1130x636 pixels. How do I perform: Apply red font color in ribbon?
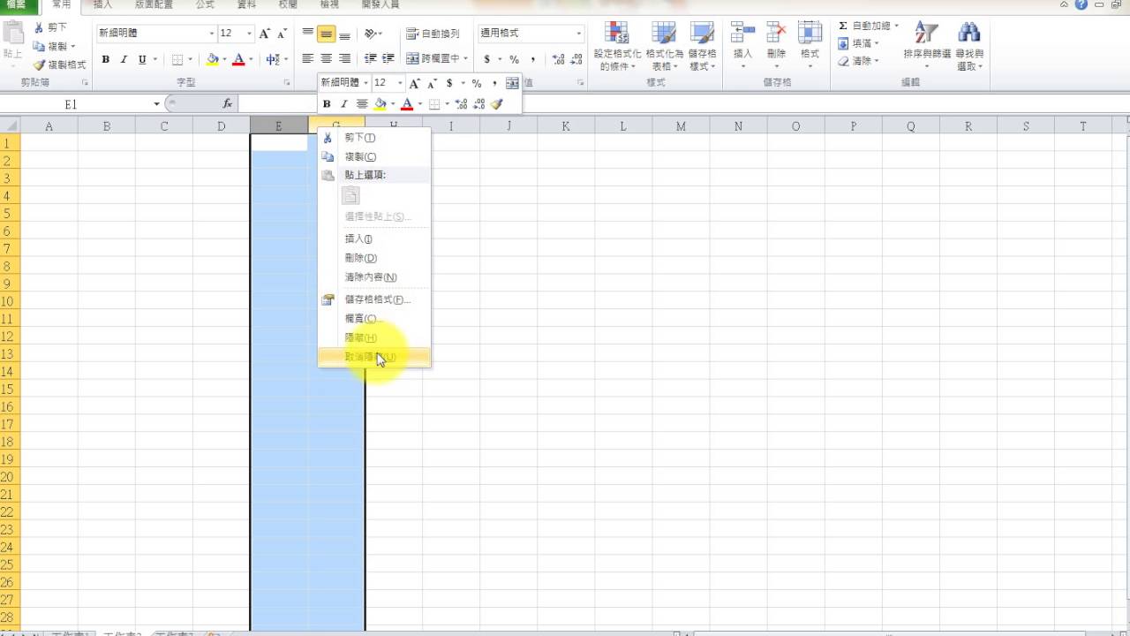click(x=238, y=60)
